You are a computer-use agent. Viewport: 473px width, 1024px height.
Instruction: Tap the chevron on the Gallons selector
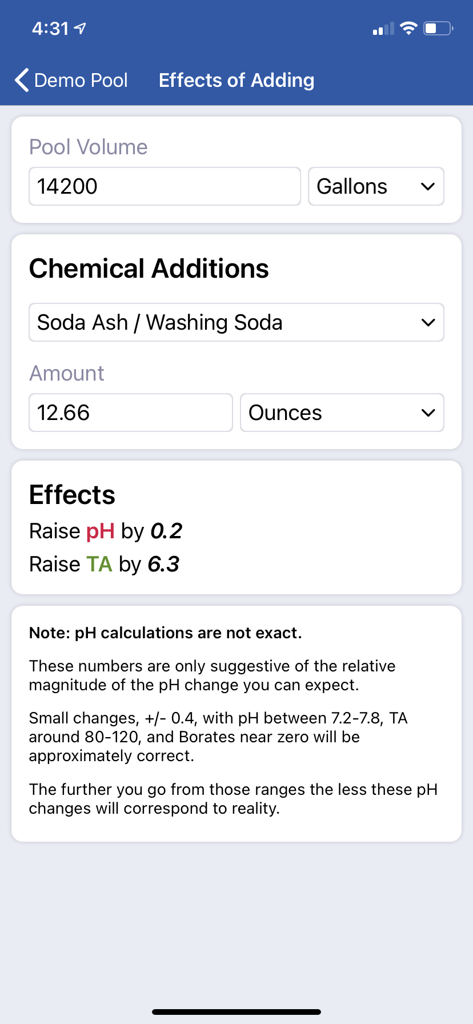point(428,186)
